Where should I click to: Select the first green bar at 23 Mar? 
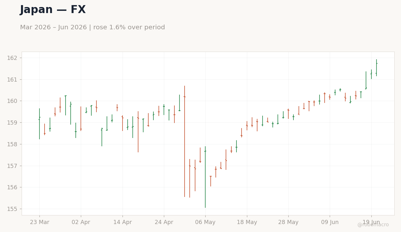point(39,124)
